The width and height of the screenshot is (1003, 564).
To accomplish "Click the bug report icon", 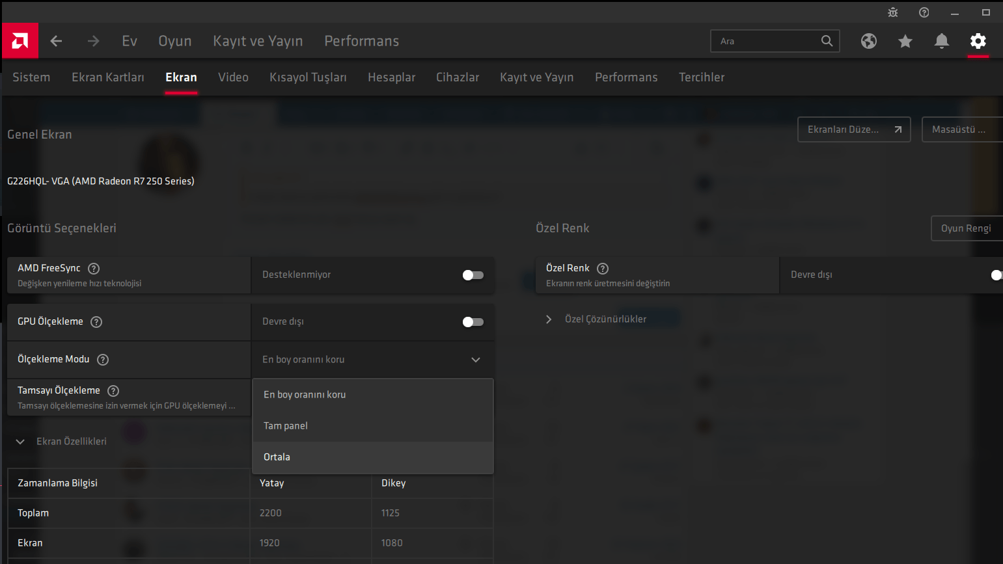I will pos(893,12).
